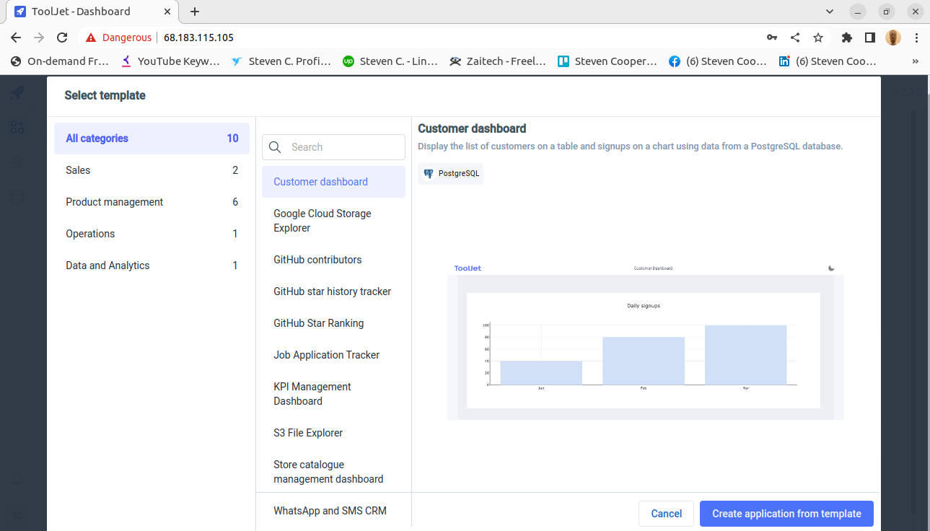Open the Steven C. Profi... bookmark
Image resolution: width=930 pixels, height=531 pixels.
(281, 61)
